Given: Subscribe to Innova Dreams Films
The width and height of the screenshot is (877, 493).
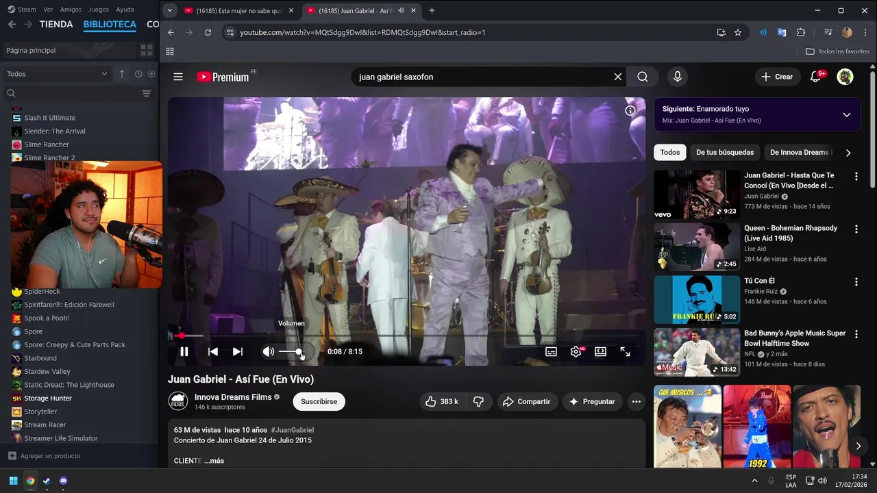Looking at the screenshot, I should [319, 401].
